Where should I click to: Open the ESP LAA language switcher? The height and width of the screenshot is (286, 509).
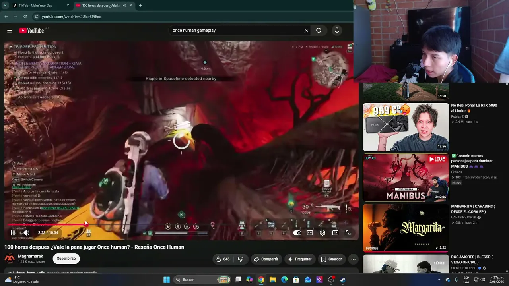coord(466,280)
